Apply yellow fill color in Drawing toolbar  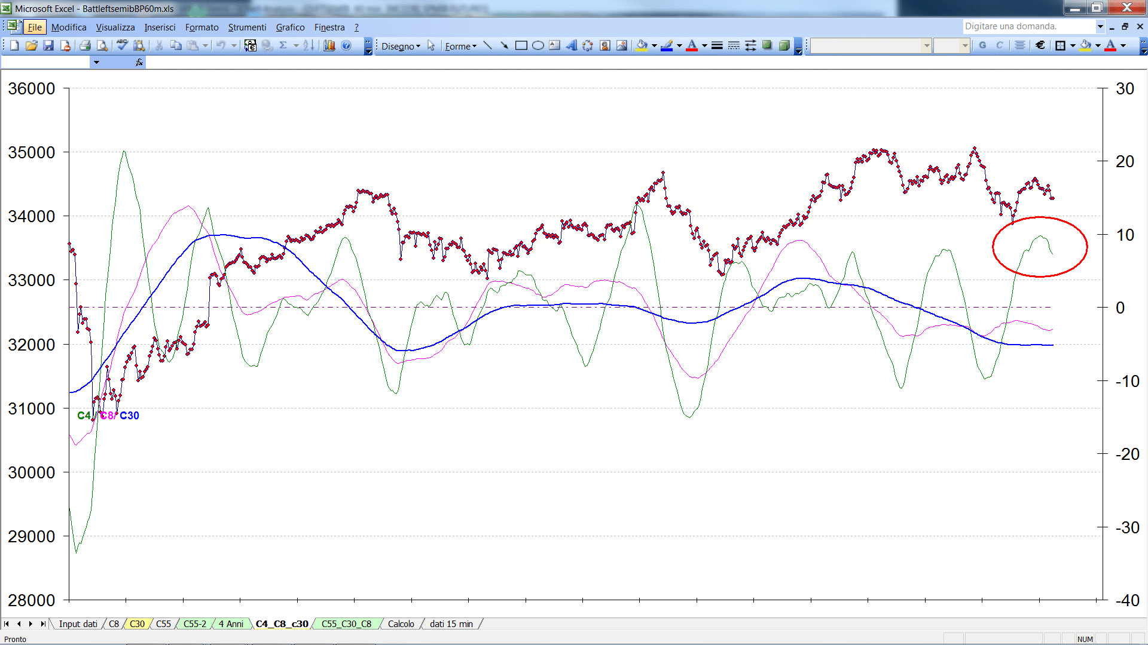click(x=642, y=45)
